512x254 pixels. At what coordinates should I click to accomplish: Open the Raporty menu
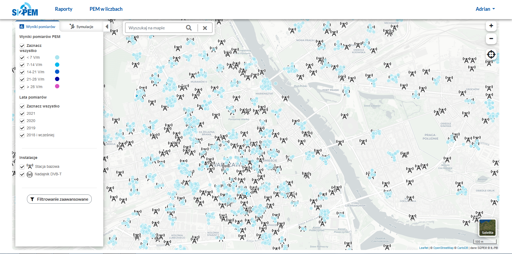tap(64, 9)
